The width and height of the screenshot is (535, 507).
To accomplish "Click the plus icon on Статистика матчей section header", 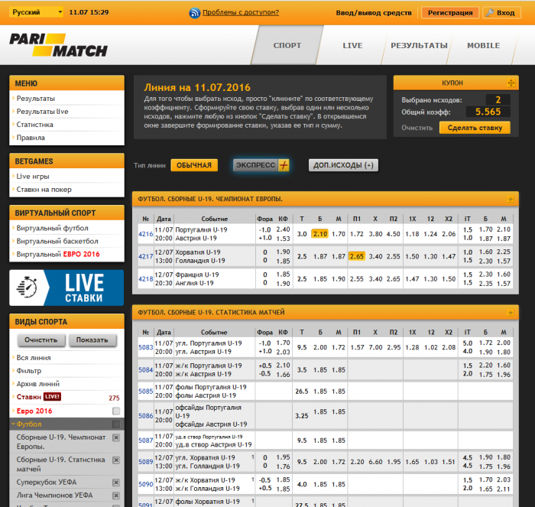I will click(x=511, y=313).
